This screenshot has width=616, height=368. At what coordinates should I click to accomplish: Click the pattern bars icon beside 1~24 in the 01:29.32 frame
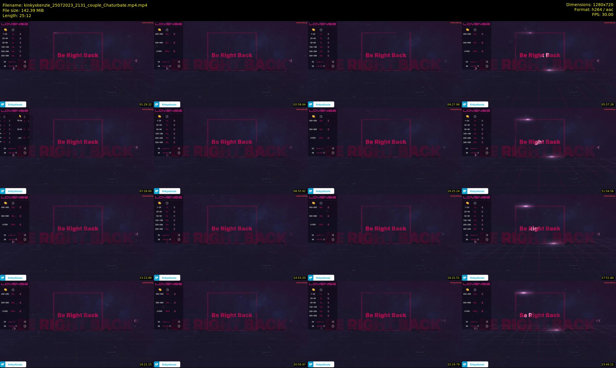tap(20, 34)
